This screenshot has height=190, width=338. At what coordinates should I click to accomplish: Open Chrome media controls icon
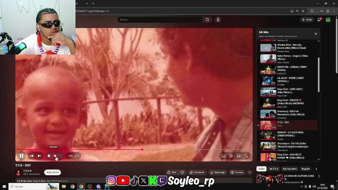(x=321, y=11)
